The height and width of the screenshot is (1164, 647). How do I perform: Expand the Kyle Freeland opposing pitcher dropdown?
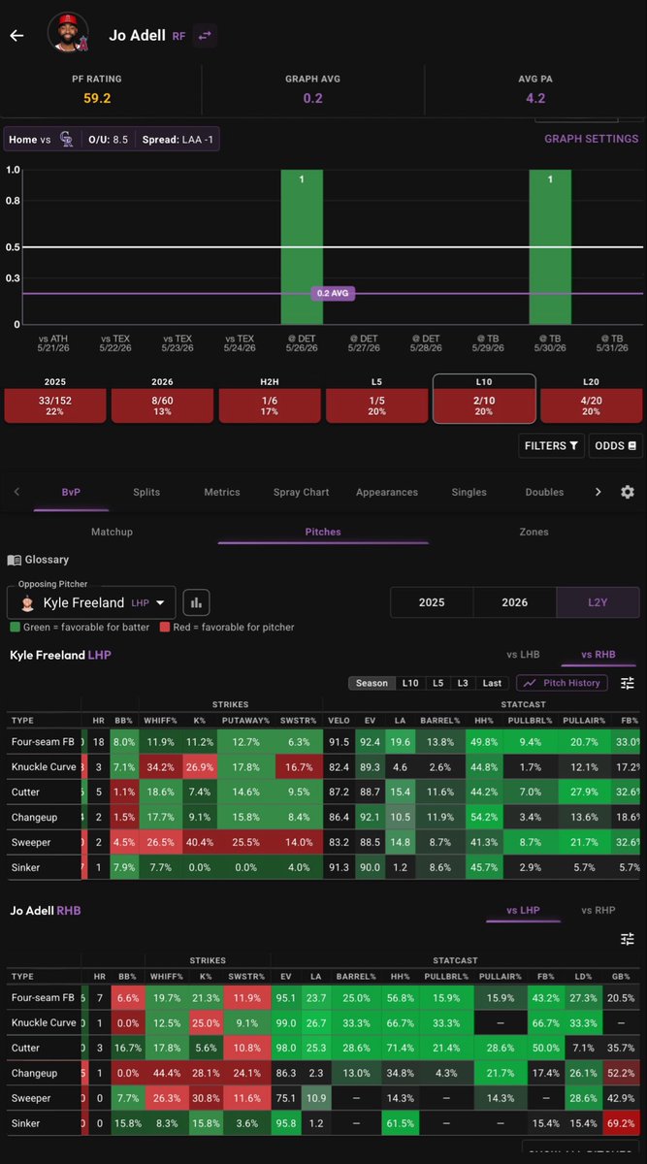92,602
